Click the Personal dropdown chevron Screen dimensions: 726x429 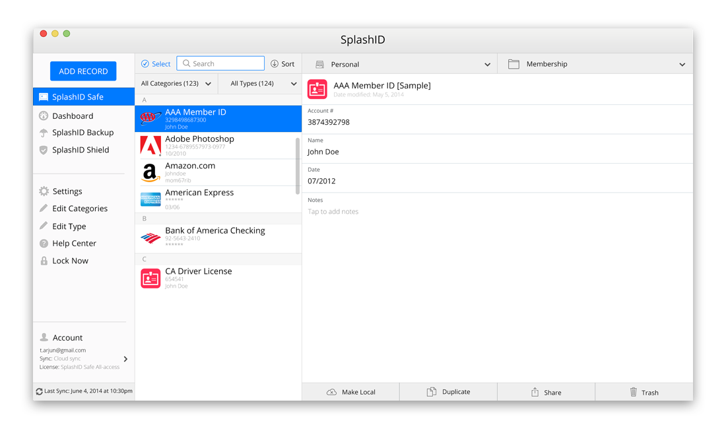(x=487, y=64)
